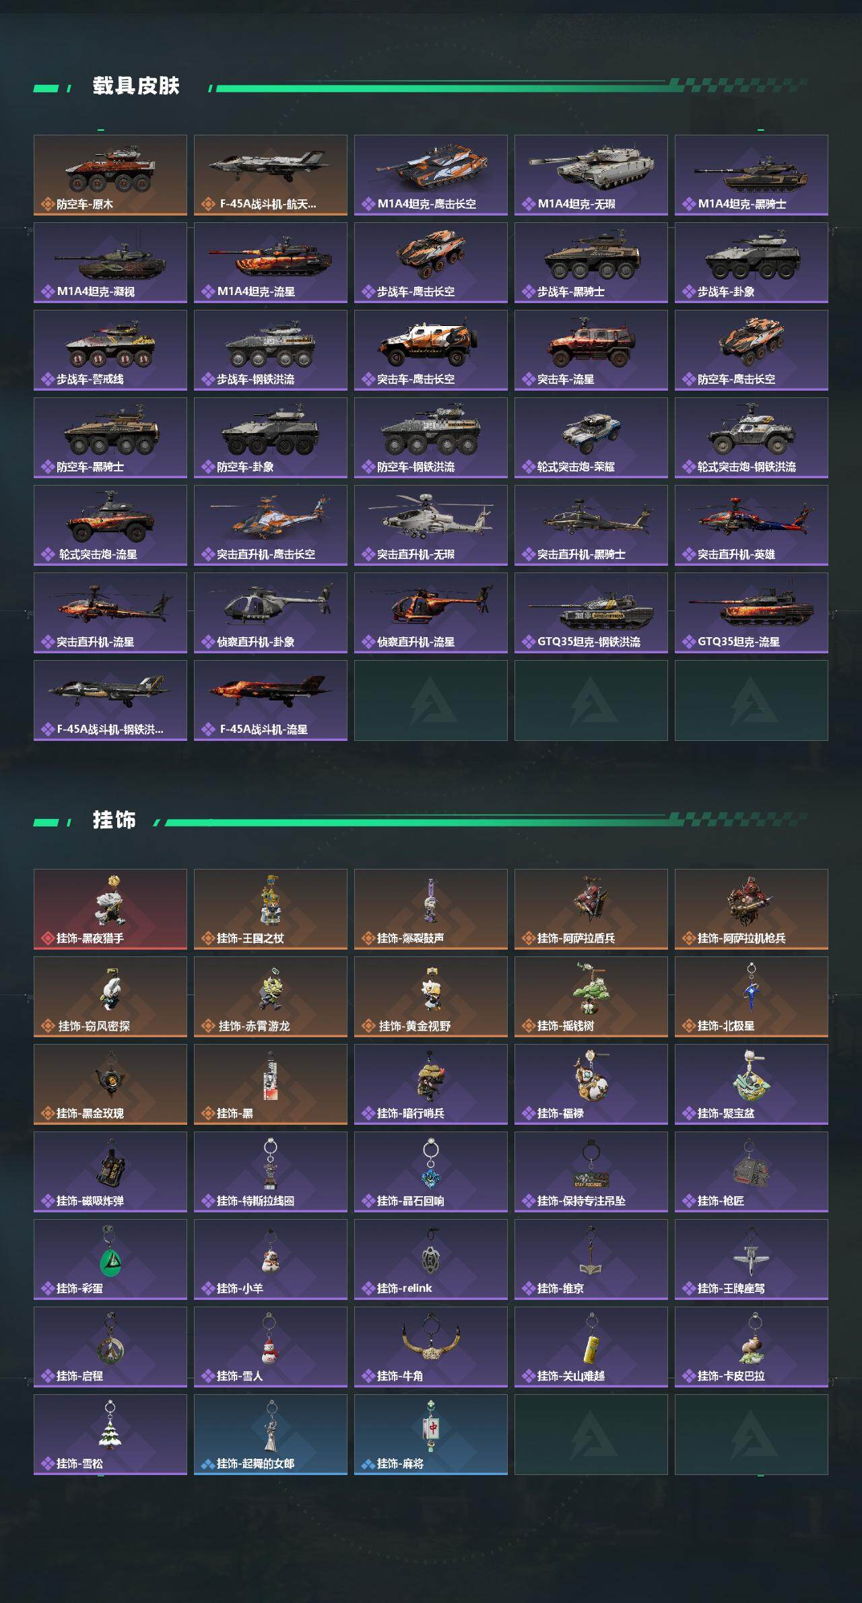Select the 防空车-原木 vehicle skin
Viewport: 862px width, 1603px height.
[x=110, y=175]
